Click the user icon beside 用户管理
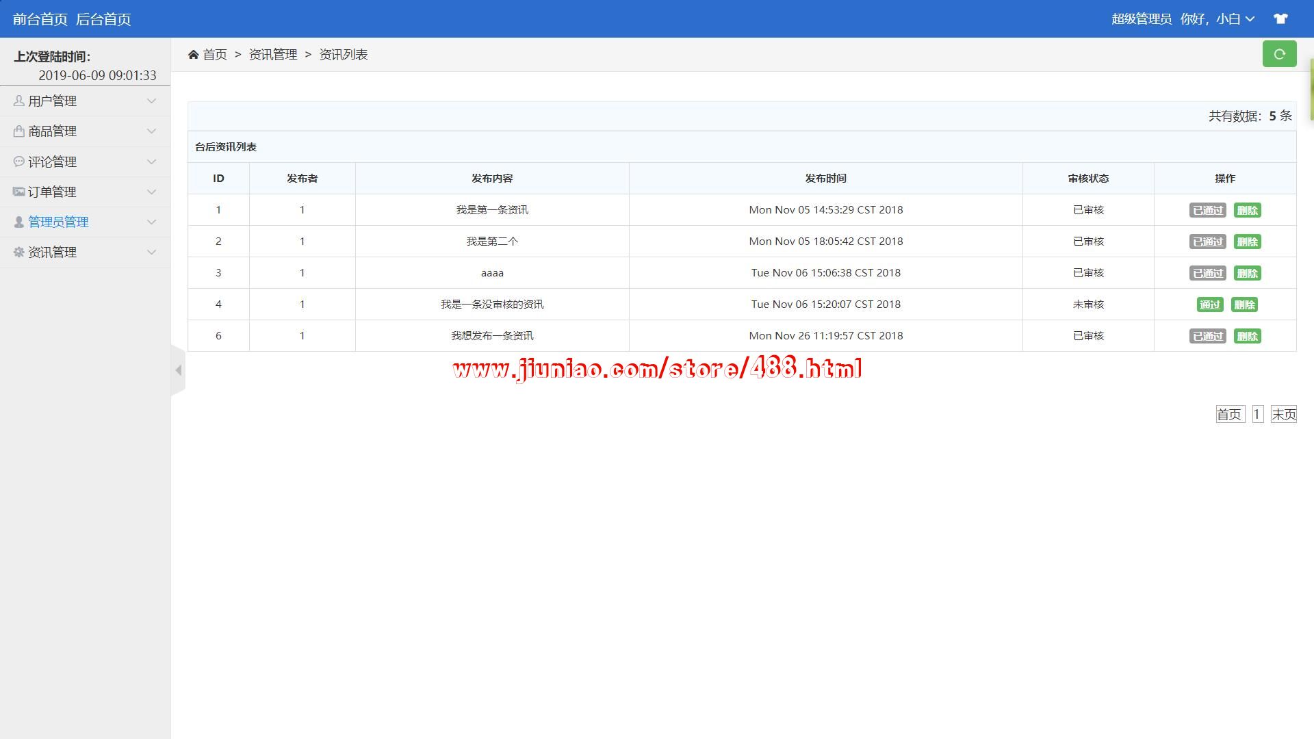The height and width of the screenshot is (739, 1314). coord(18,101)
